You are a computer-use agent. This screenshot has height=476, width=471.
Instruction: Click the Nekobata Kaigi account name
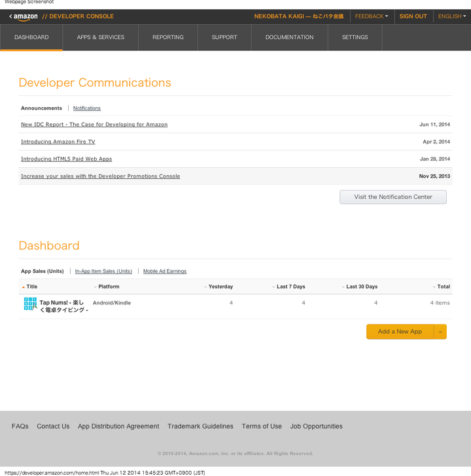[298, 16]
